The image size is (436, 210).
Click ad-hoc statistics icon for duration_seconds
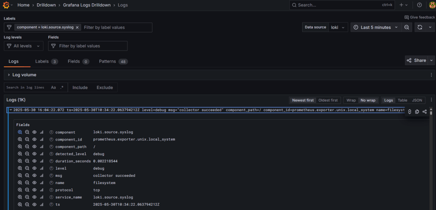(x=42, y=161)
